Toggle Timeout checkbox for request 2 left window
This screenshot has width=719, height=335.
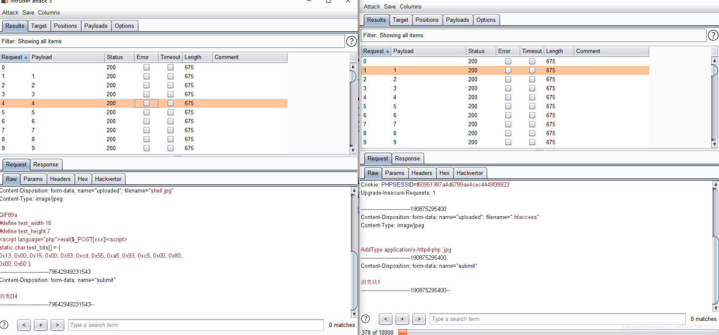pos(171,85)
